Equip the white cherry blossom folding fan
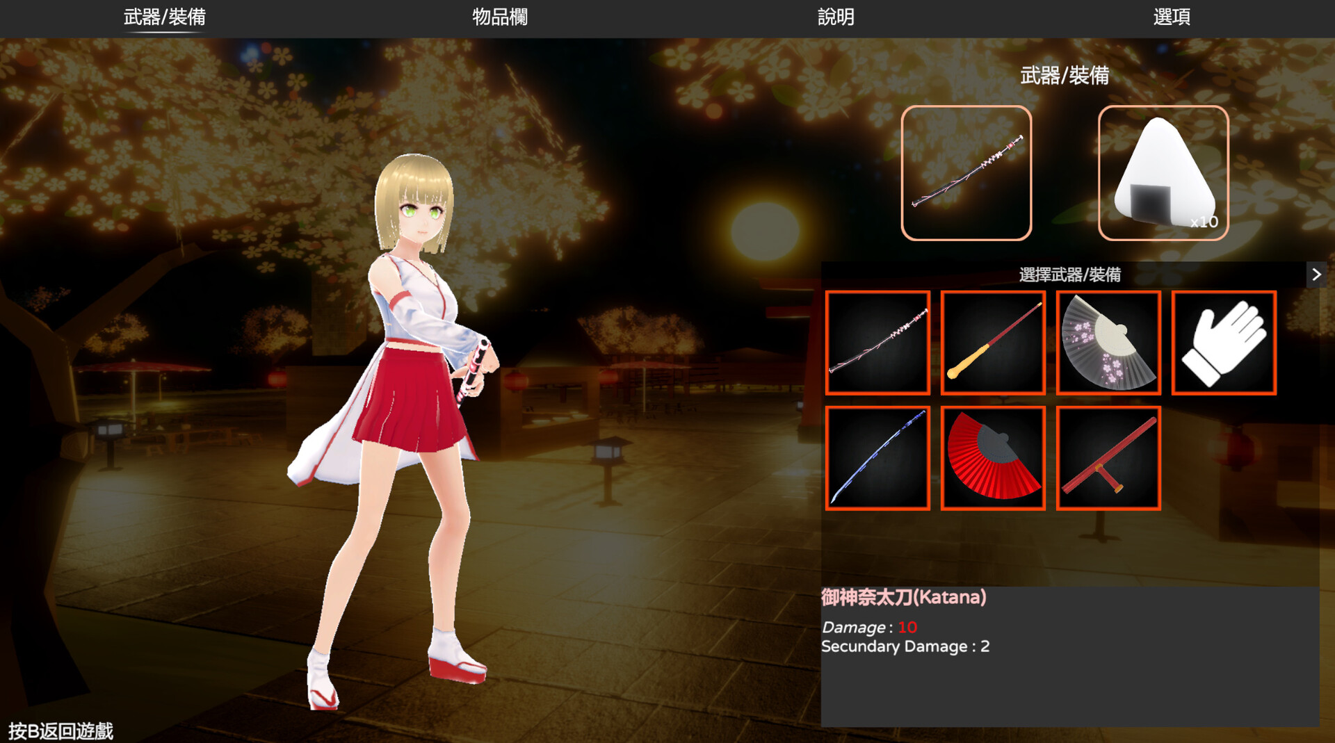 (x=1108, y=343)
